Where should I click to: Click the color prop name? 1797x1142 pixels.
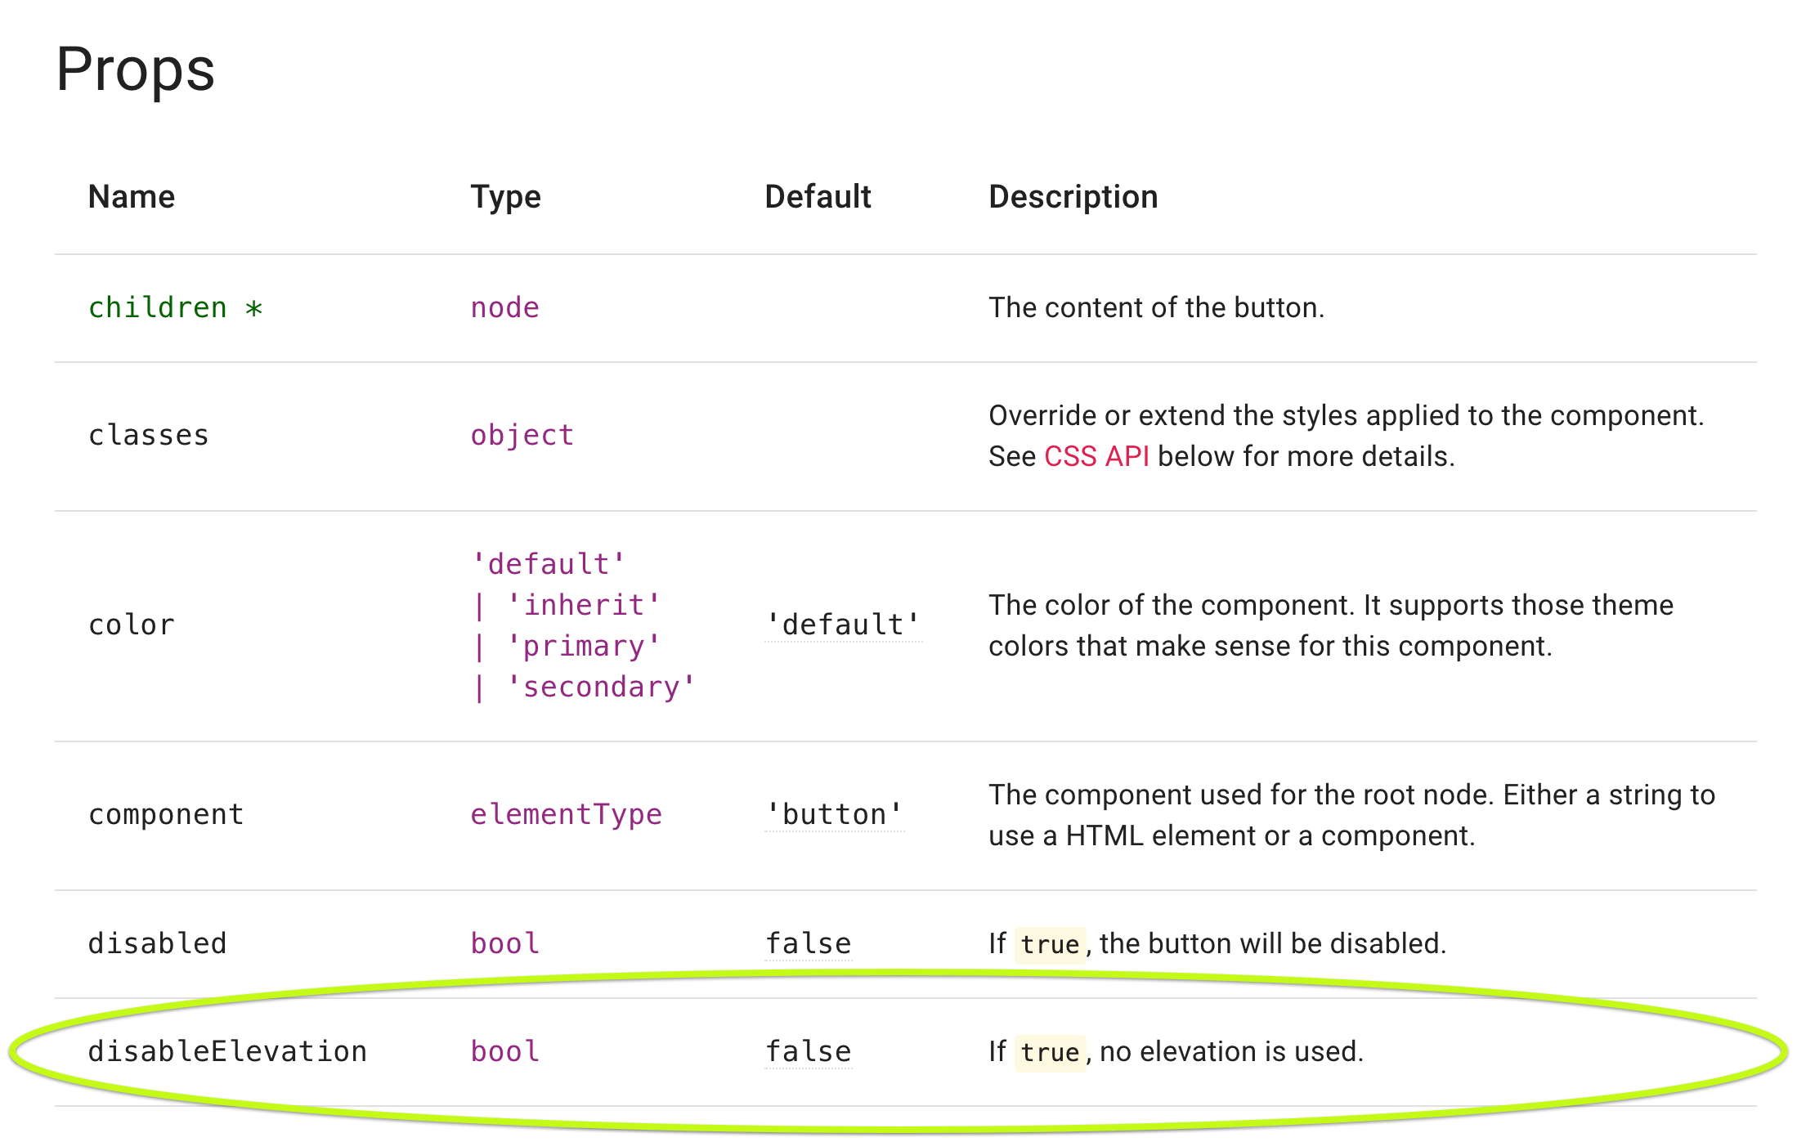(x=131, y=624)
